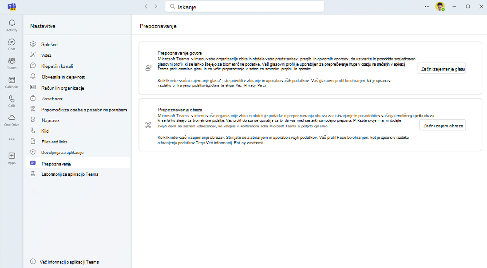Viewport: 487px width, 268px height.
Task: Select the Splošno settings tab
Action: 78,44
